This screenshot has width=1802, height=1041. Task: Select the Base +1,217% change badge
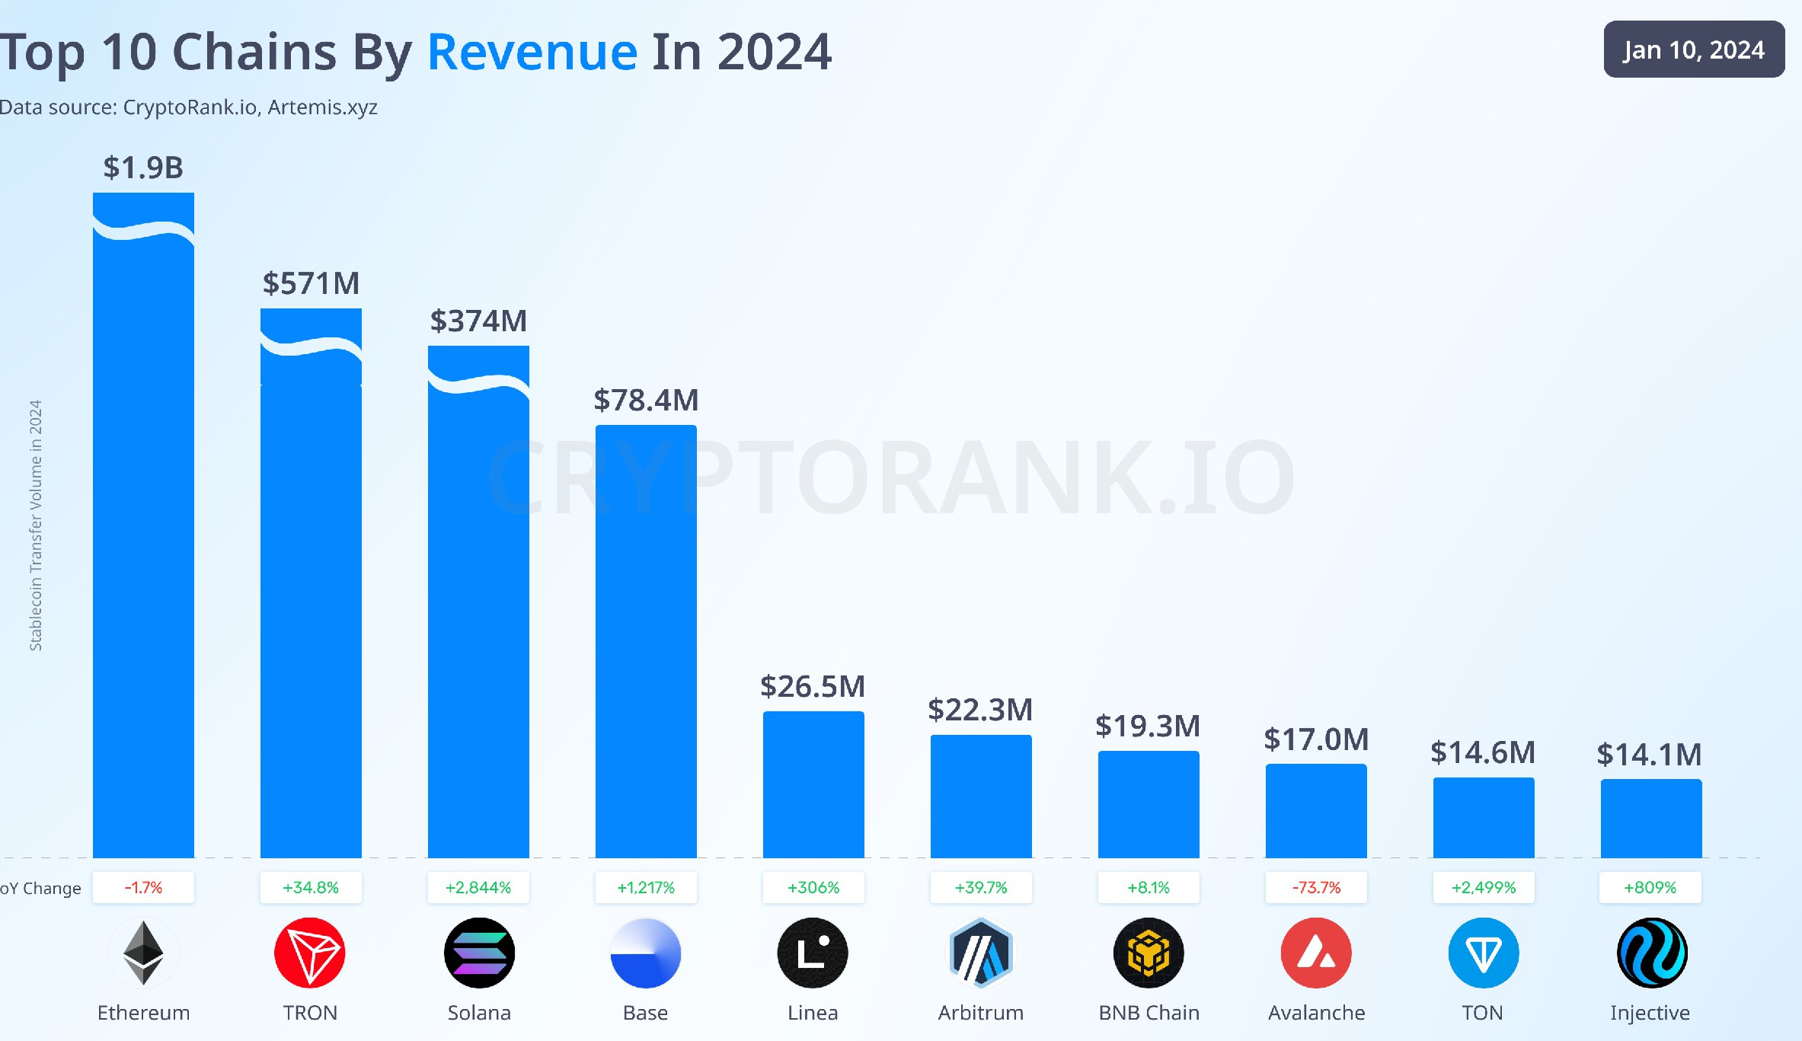pos(646,887)
